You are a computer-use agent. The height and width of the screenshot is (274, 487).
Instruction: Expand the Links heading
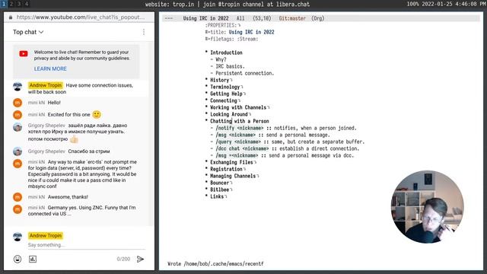[x=217, y=196]
